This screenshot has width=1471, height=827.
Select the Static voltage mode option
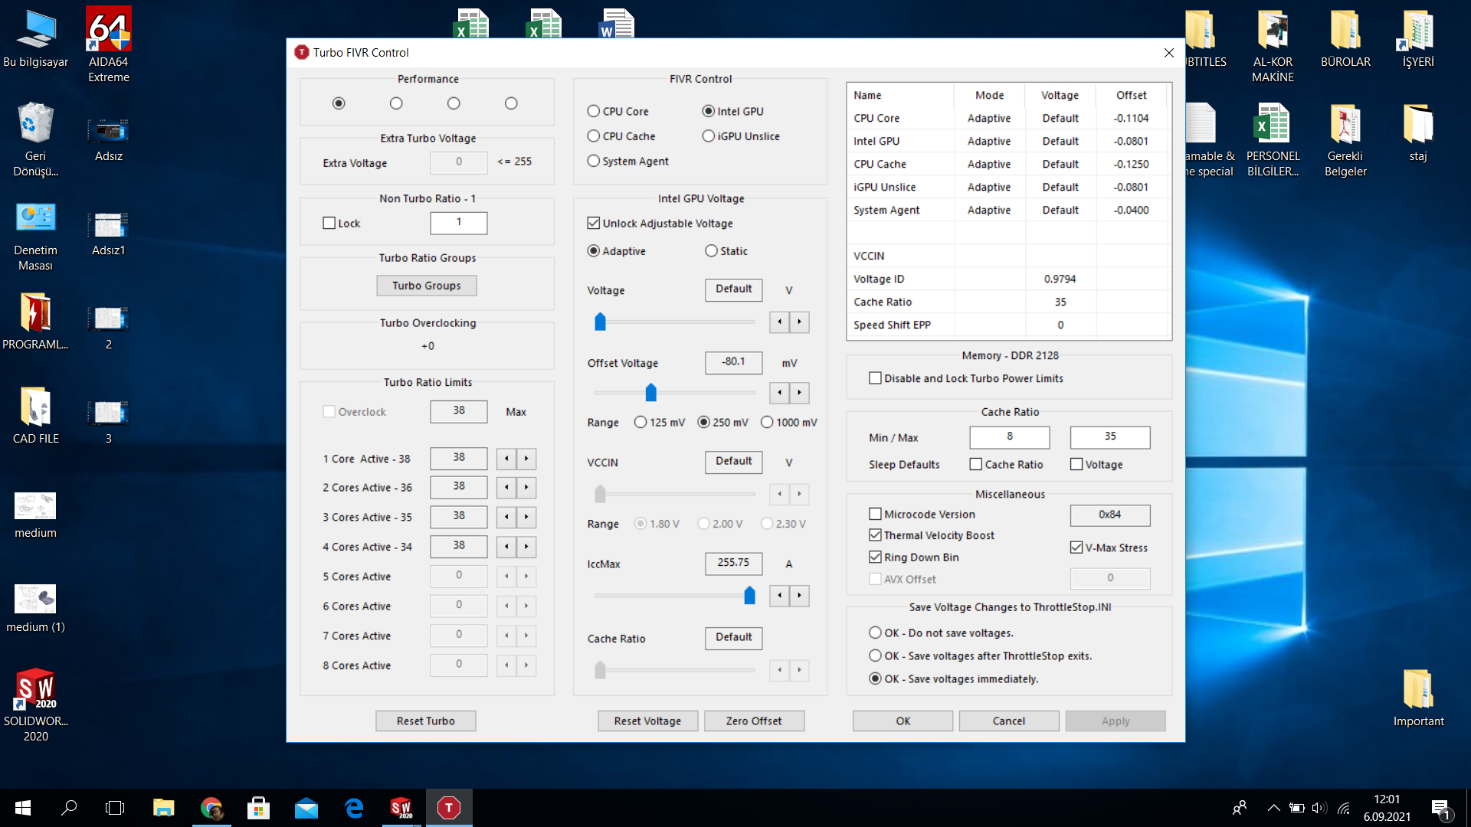click(x=711, y=251)
